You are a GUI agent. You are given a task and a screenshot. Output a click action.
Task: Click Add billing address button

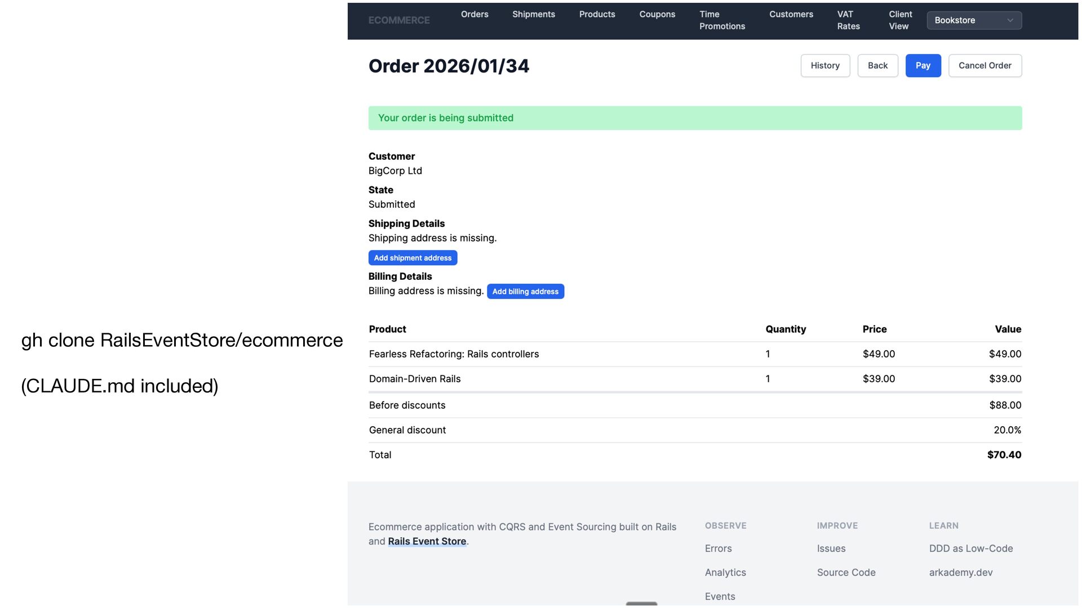pos(525,292)
